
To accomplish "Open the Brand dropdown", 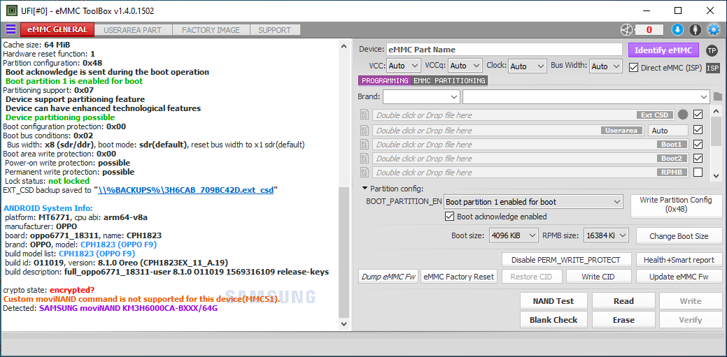I will pyautogui.click(x=421, y=97).
